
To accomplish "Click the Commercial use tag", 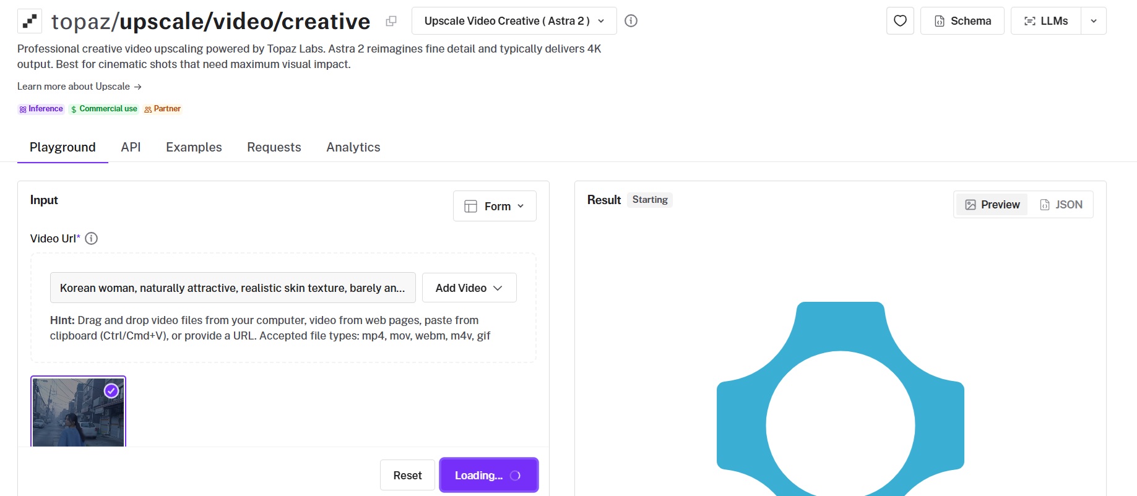I will (x=104, y=109).
